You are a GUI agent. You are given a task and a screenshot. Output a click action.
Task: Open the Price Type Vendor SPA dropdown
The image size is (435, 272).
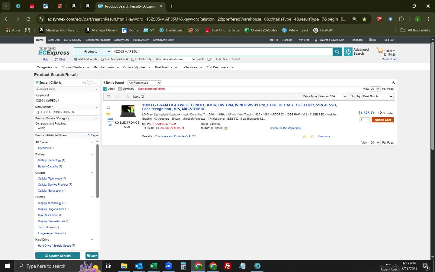coord(333,96)
